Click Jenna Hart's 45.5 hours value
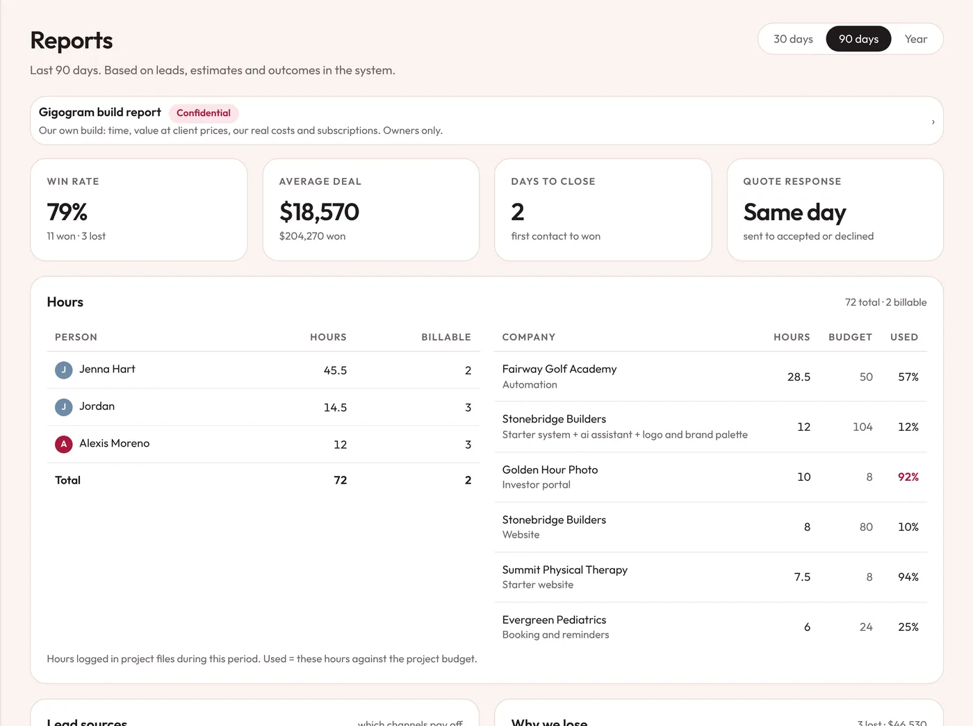This screenshot has width=973, height=726. click(335, 370)
